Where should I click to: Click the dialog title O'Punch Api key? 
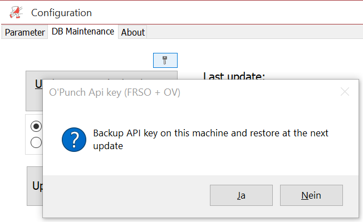point(115,92)
